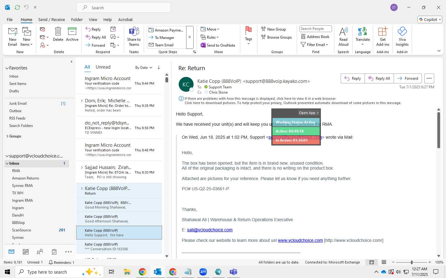
Task: Open Address Book
Action: 315,36
